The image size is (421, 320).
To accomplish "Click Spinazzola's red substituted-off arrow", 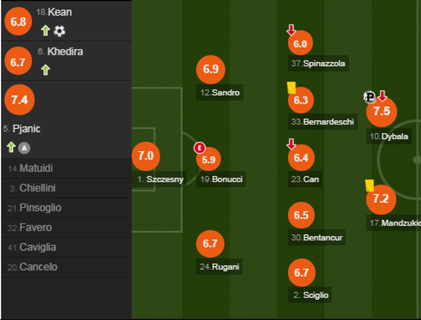I will tap(291, 30).
